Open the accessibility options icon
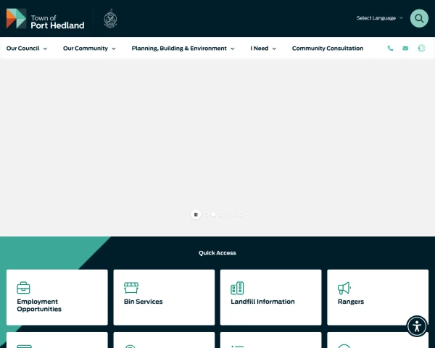 click(x=417, y=326)
